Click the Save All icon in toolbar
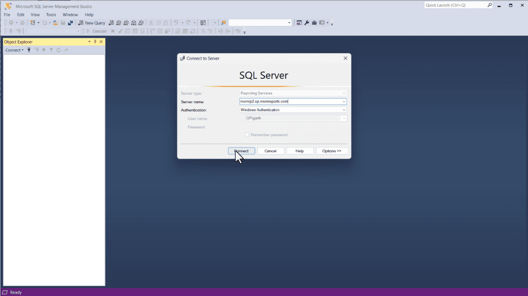Viewport: 528px width, 296px height. [x=71, y=23]
